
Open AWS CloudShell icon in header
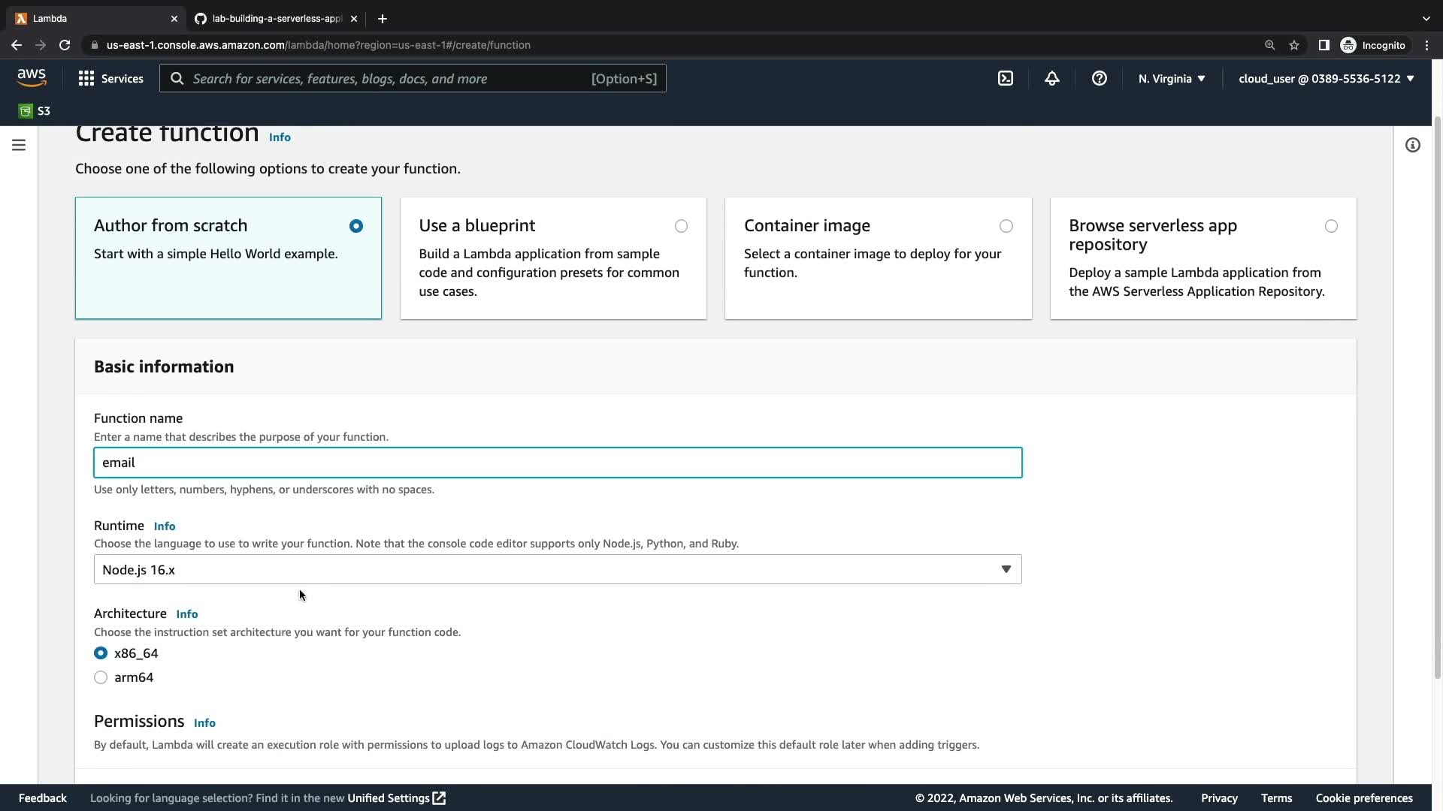click(1005, 78)
